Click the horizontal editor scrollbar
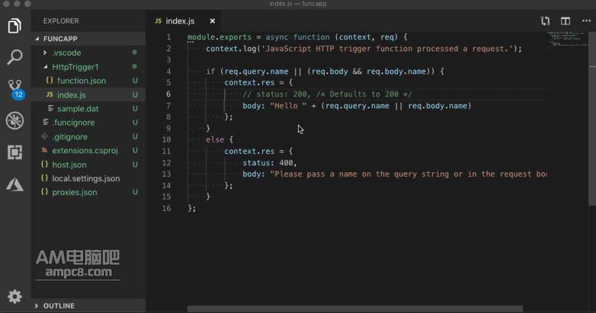Viewport: 596px width, 313px height. click(355, 309)
